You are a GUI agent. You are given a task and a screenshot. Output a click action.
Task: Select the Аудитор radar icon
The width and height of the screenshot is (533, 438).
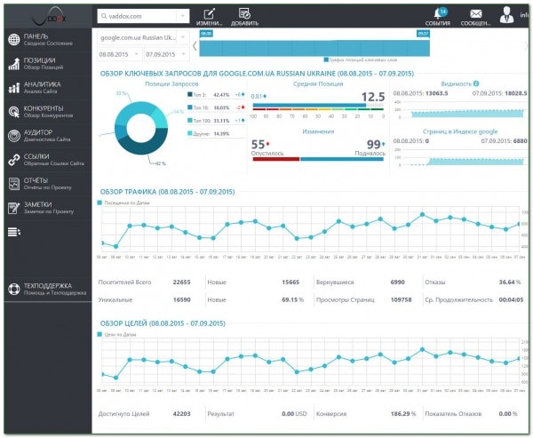(x=14, y=136)
